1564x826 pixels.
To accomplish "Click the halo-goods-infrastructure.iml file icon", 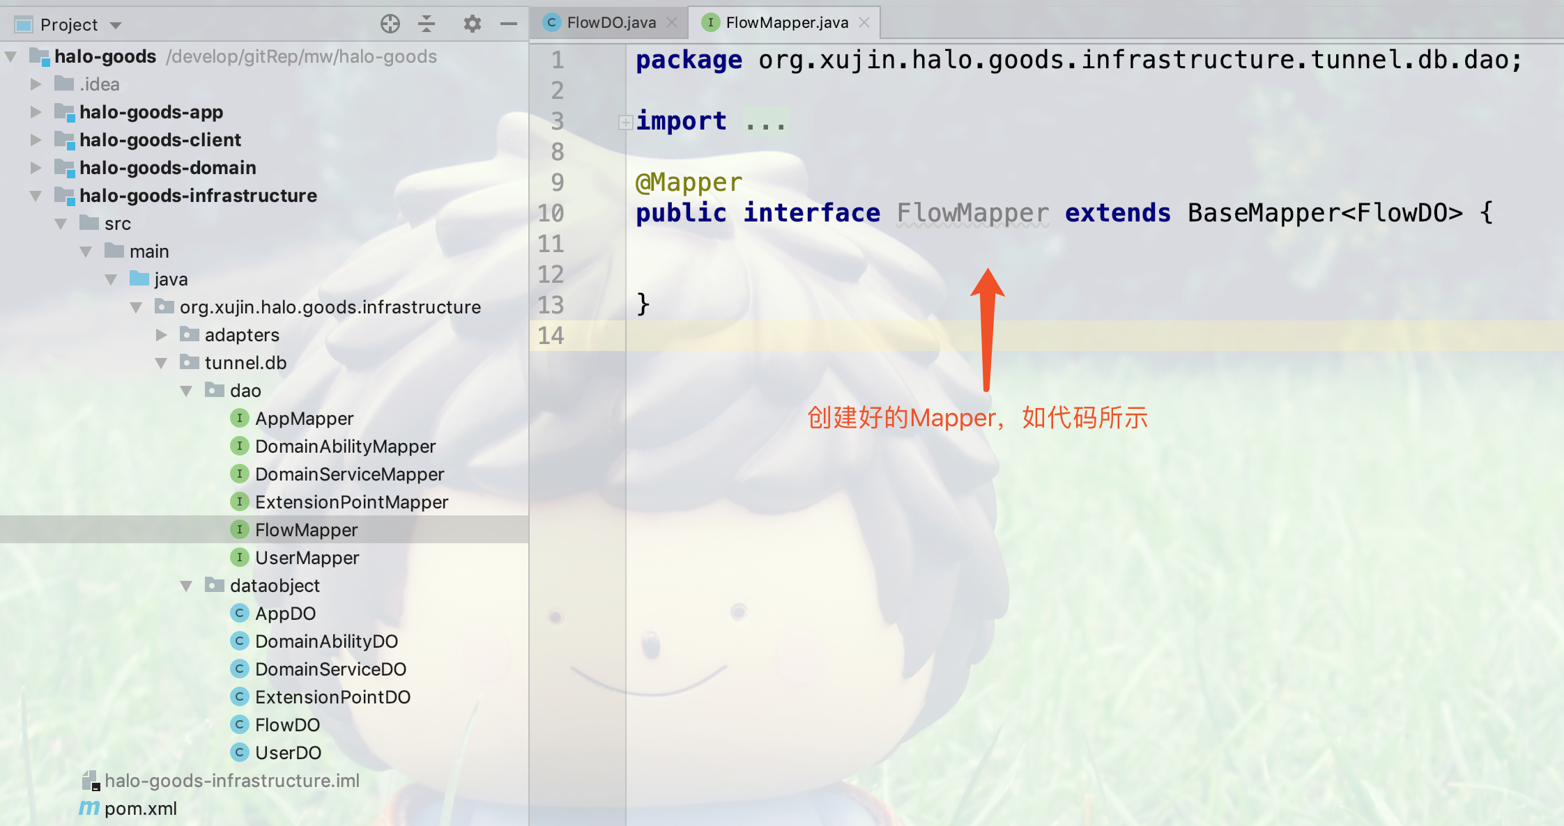I will [x=91, y=780].
